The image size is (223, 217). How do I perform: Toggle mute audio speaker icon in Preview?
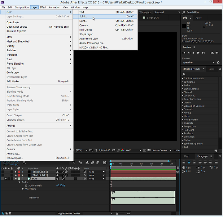coord(217,53)
